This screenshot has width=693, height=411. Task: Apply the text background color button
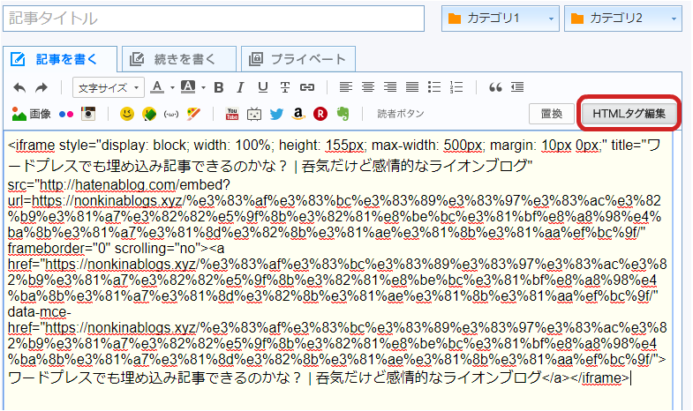(188, 87)
